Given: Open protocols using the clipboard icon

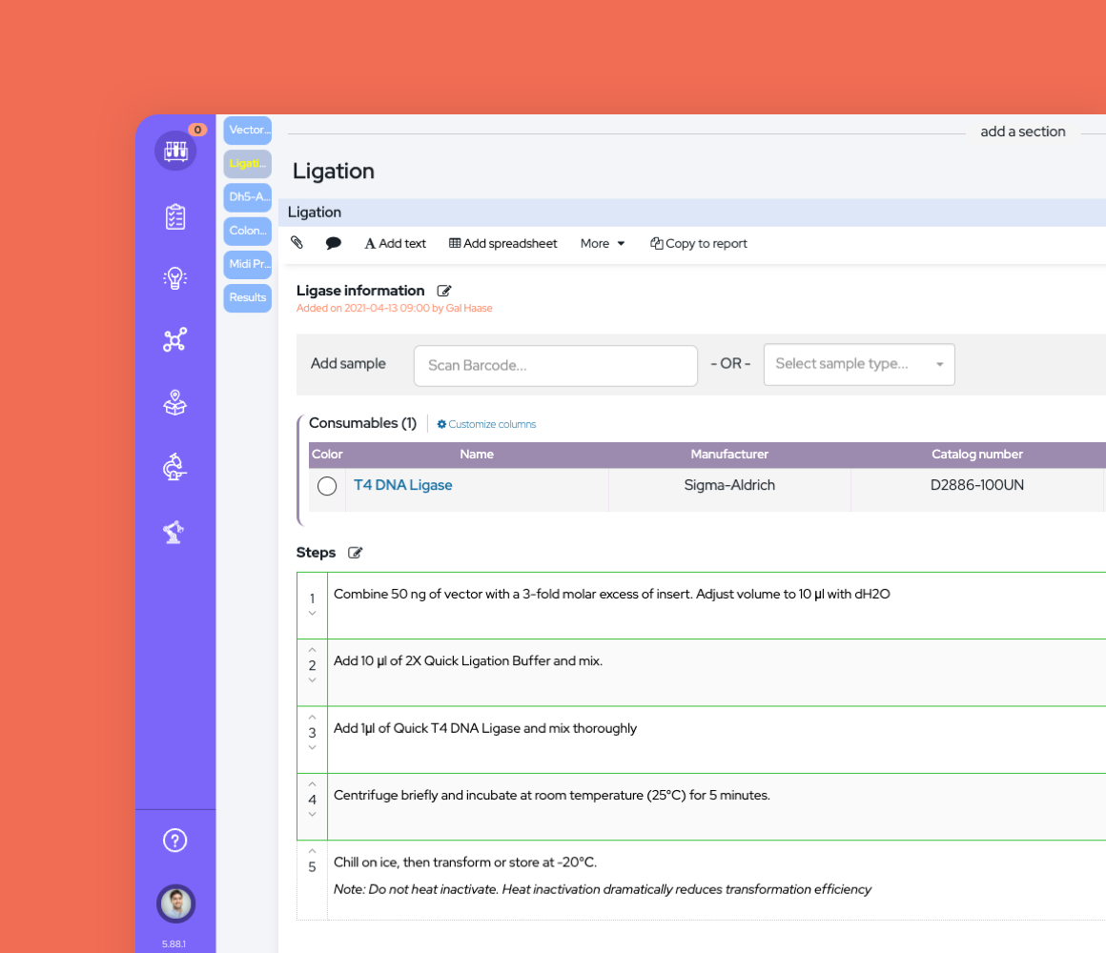Looking at the screenshot, I should tap(175, 216).
